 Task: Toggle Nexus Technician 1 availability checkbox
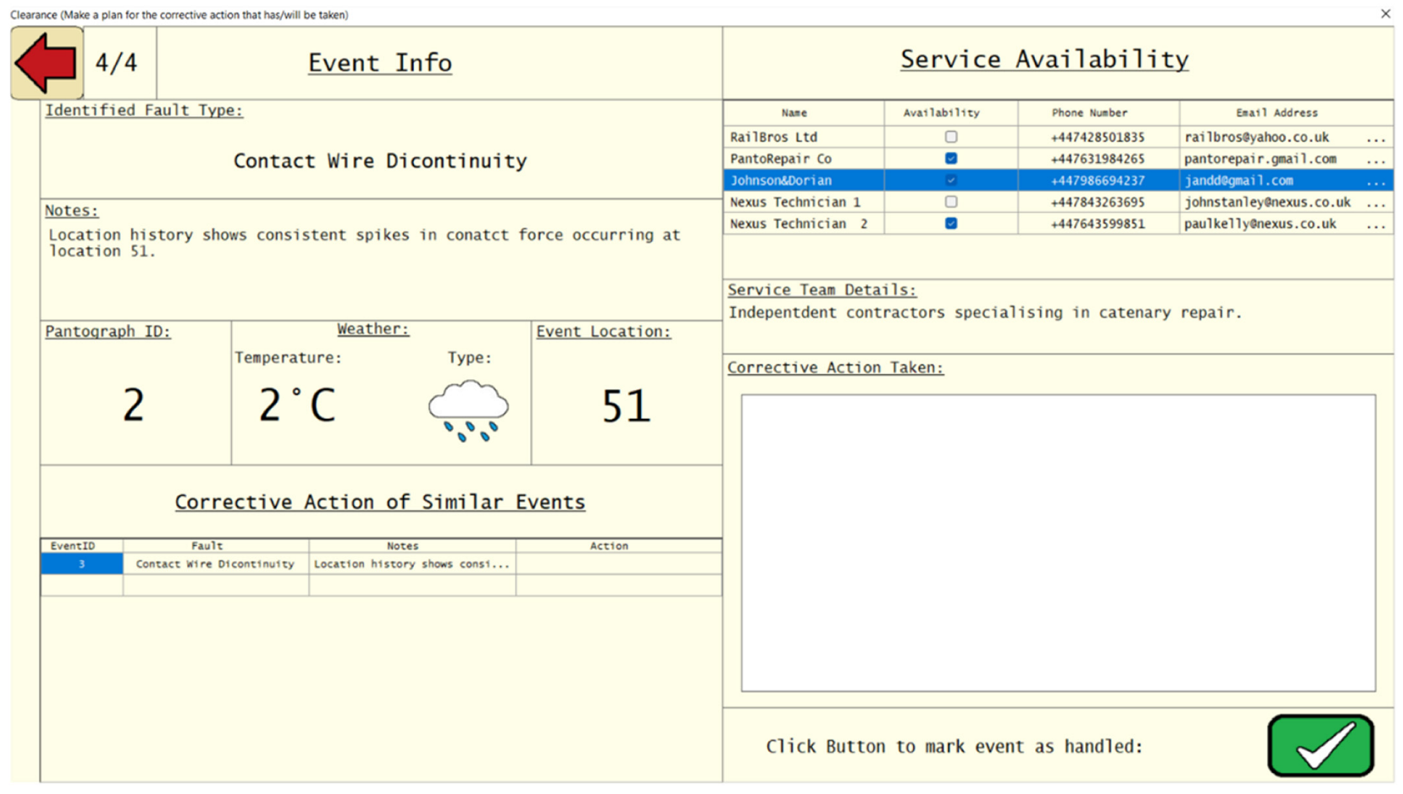pyautogui.click(x=951, y=202)
